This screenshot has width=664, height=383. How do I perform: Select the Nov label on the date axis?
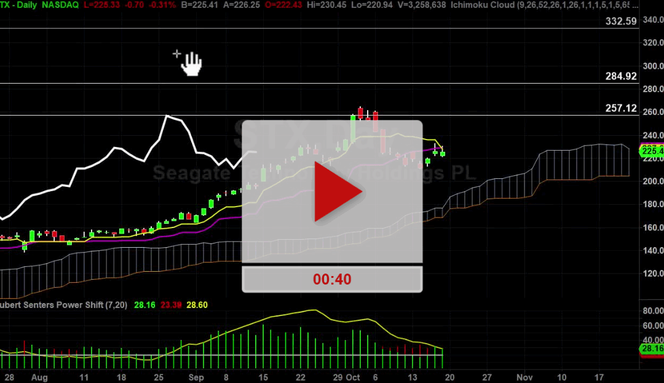click(524, 377)
